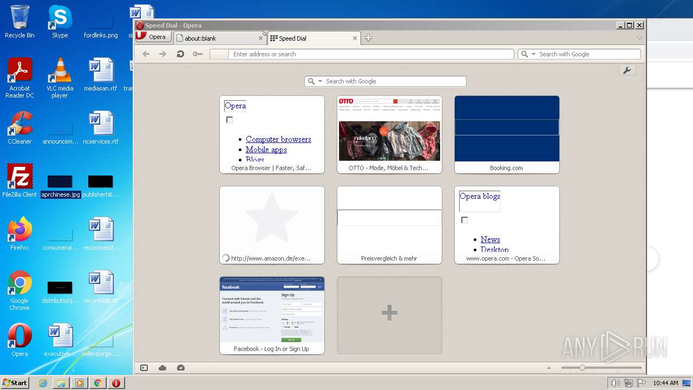Open the volume tray icon

point(616,383)
